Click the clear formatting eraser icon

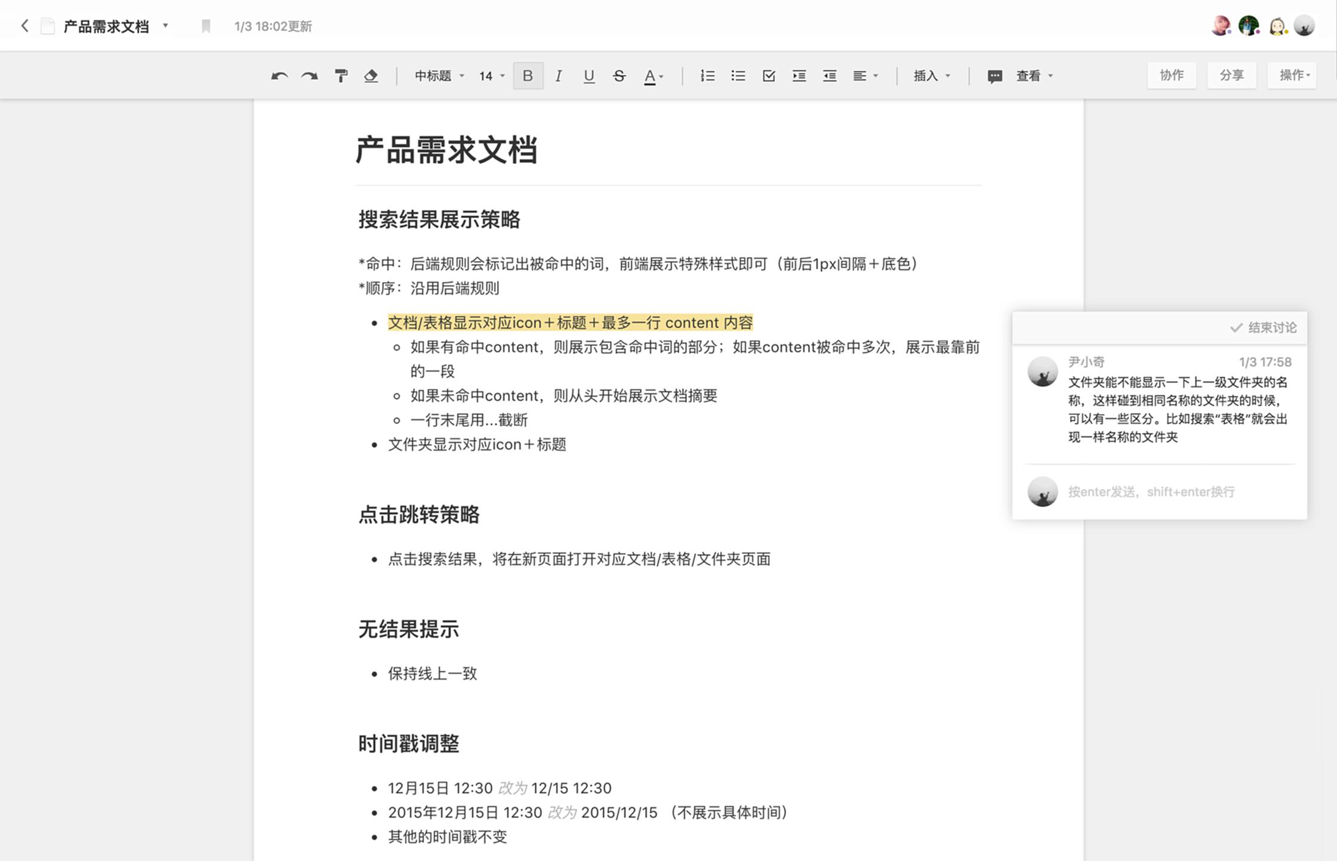[371, 76]
